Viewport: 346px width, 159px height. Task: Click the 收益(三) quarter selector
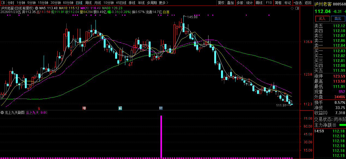tap(321, 113)
